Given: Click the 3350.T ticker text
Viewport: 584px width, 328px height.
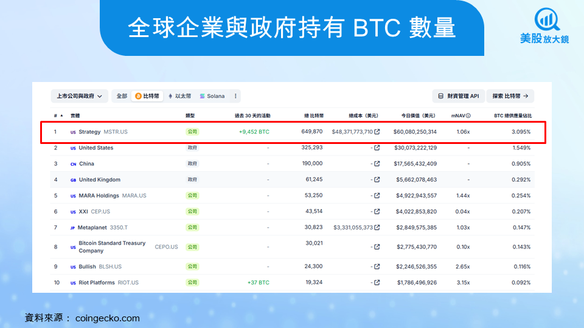Looking at the screenshot, I should pyautogui.click(x=119, y=228).
